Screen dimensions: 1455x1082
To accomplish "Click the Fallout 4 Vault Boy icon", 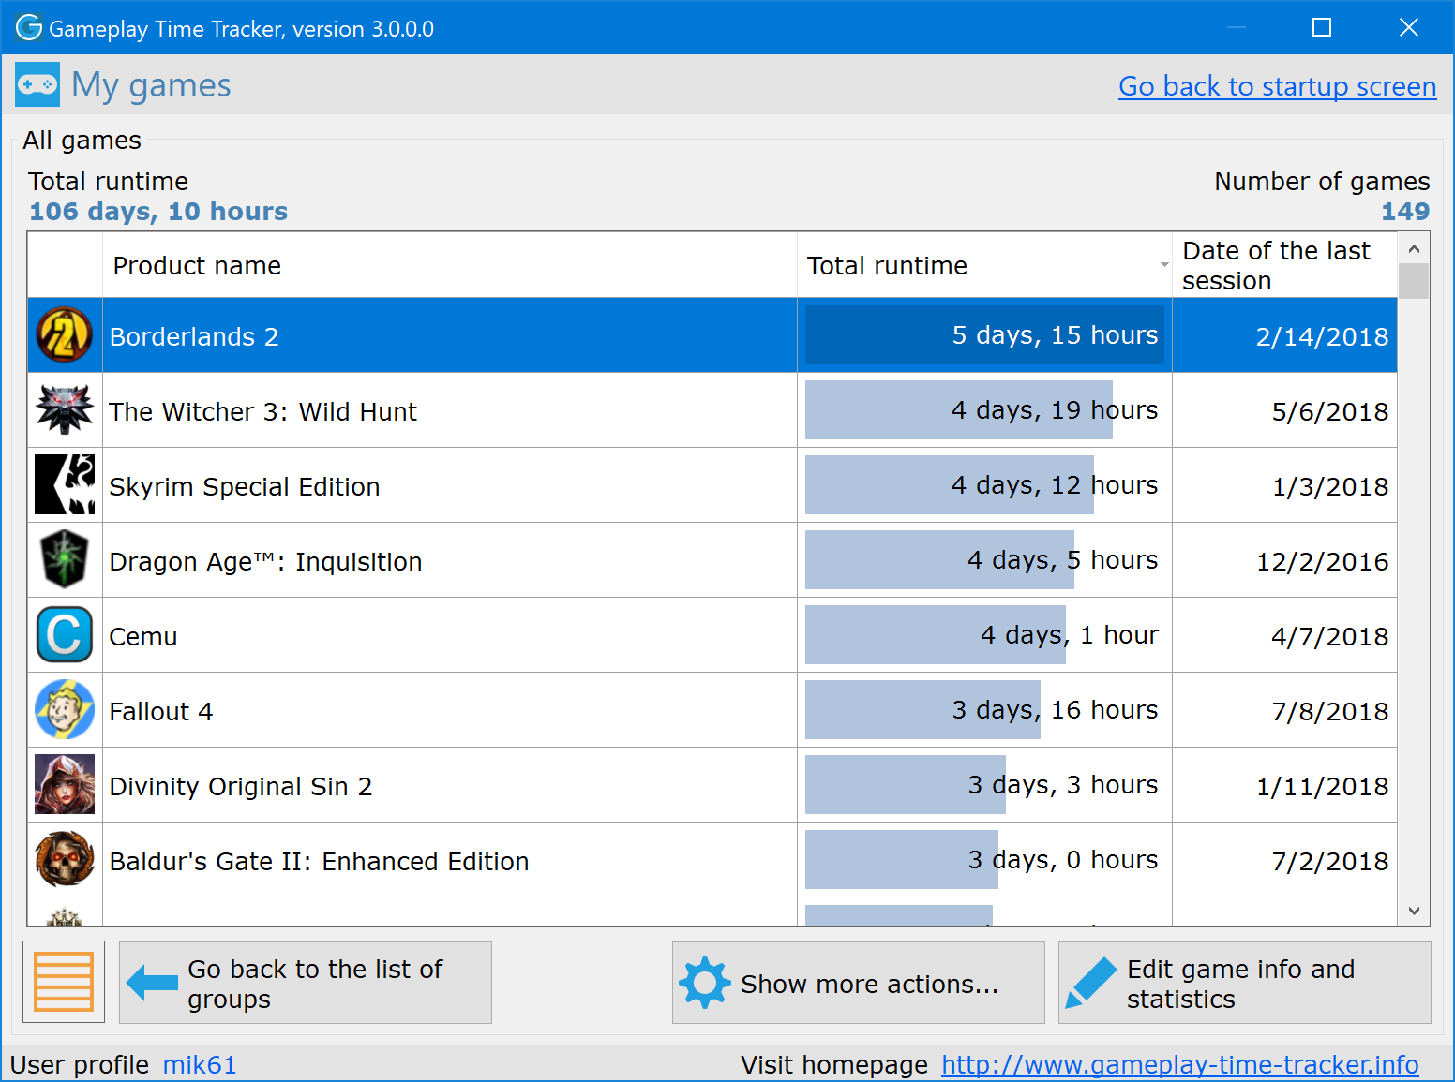I will [x=64, y=709].
